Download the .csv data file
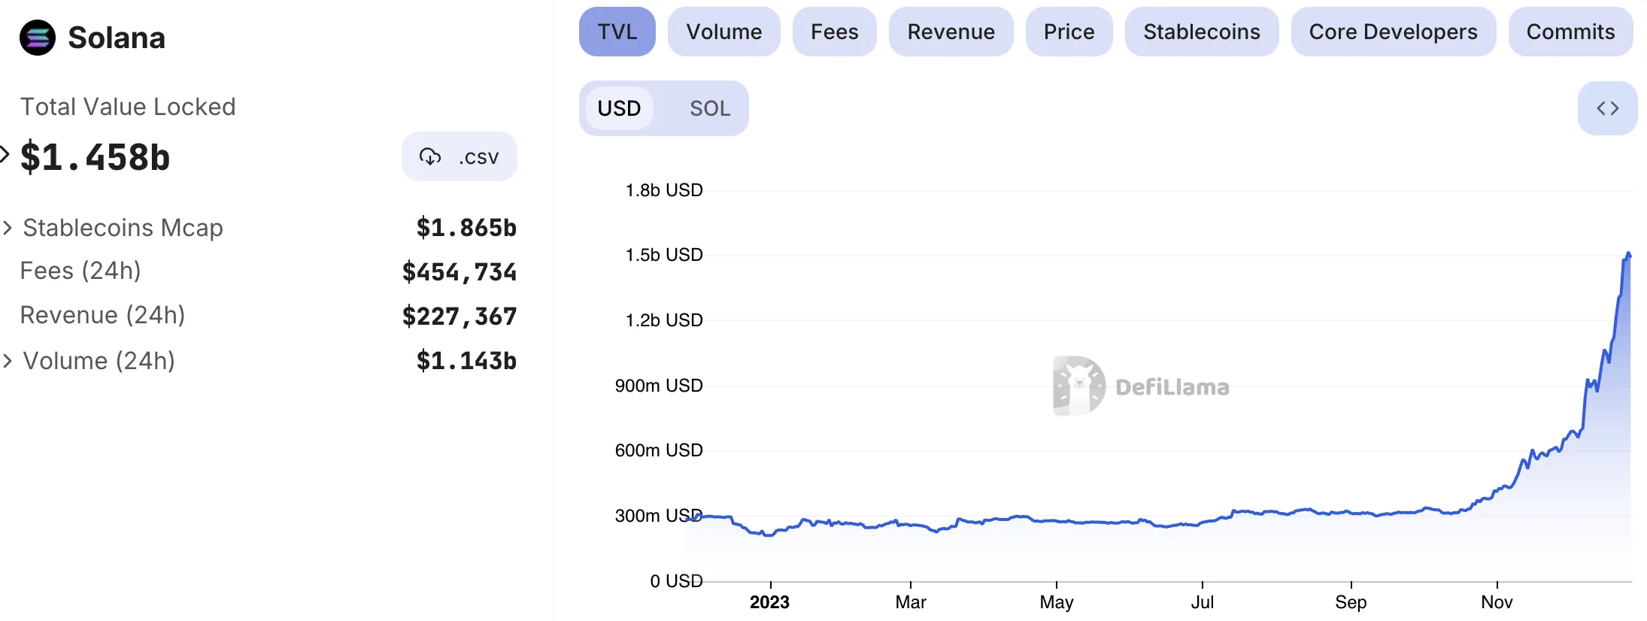 [460, 156]
